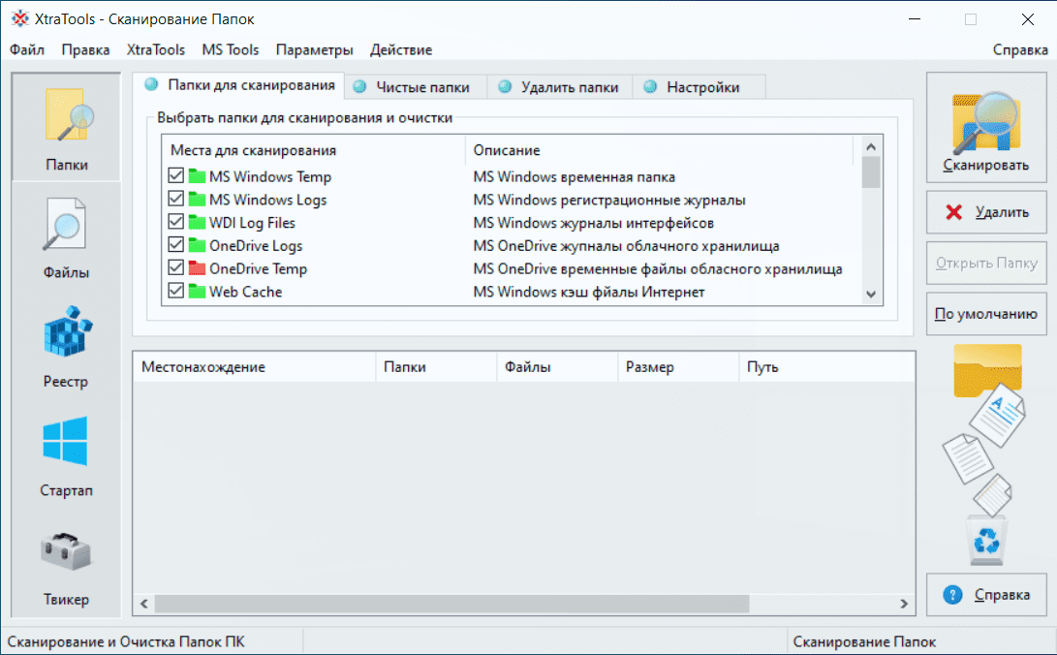This screenshot has height=655, width=1057.
Task: Click the green folder icon for WDI Log Files
Action: (197, 223)
